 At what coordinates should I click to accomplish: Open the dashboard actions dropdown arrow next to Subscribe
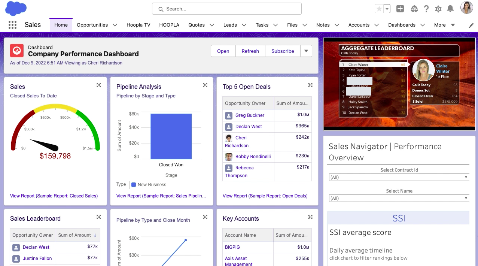306,51
